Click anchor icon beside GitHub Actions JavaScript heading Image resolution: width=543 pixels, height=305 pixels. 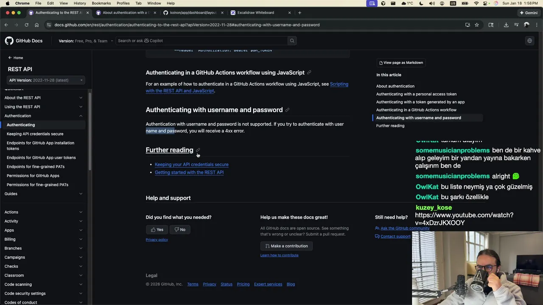click(x=309, y=73)
